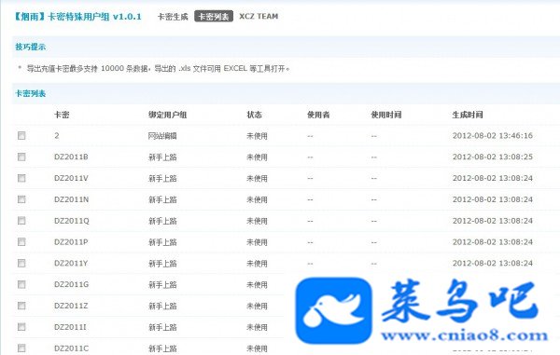Check the DZ2011Y row box
This screenshot has width=560, height=355.
point(21,263)
